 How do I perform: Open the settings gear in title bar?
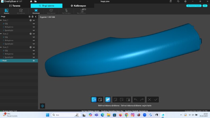click(185, 1)
